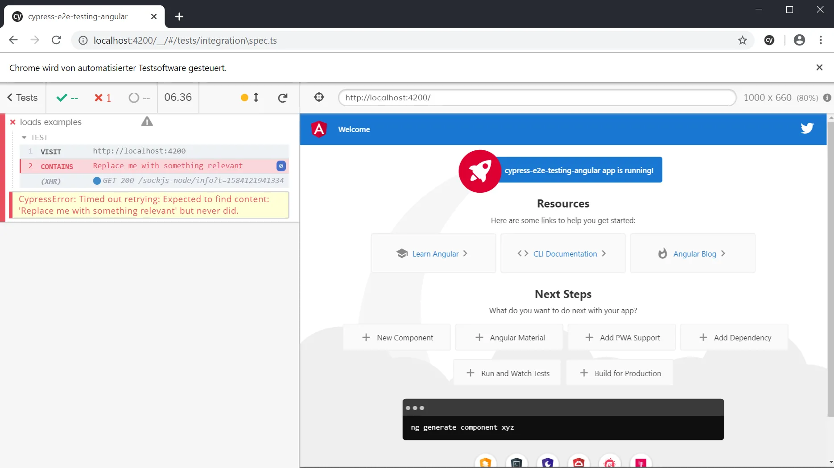Click the app preview URL field
The width and height of the screenshot is (834, 468).
click(x=537, y=98)
